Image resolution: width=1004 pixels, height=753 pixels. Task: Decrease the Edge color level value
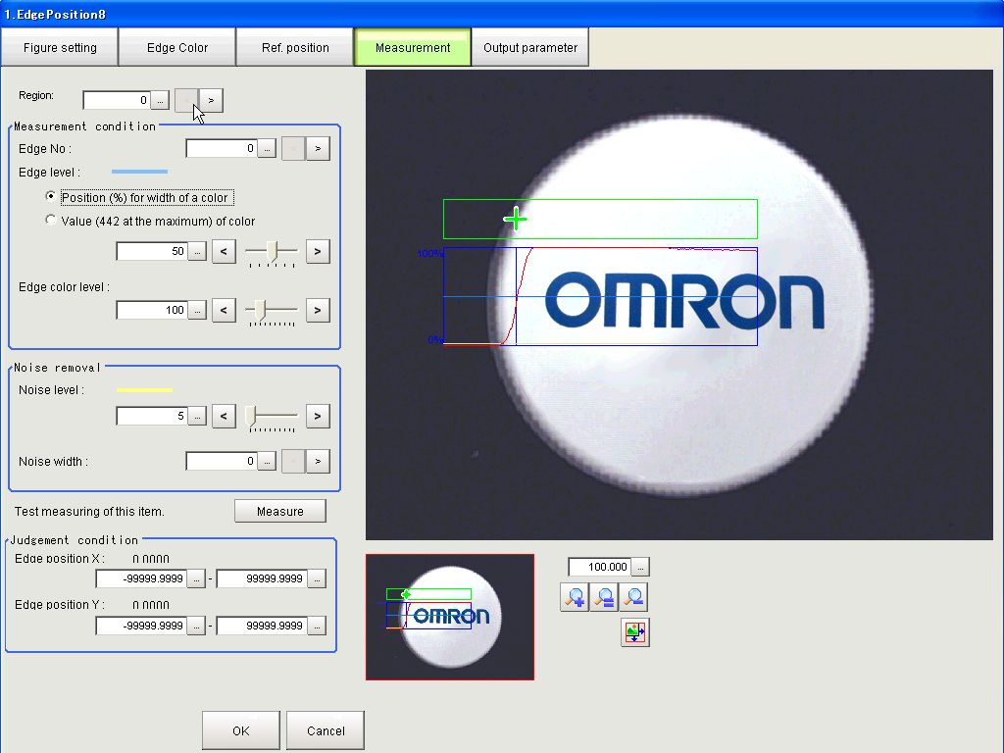[x=224, y=311]
